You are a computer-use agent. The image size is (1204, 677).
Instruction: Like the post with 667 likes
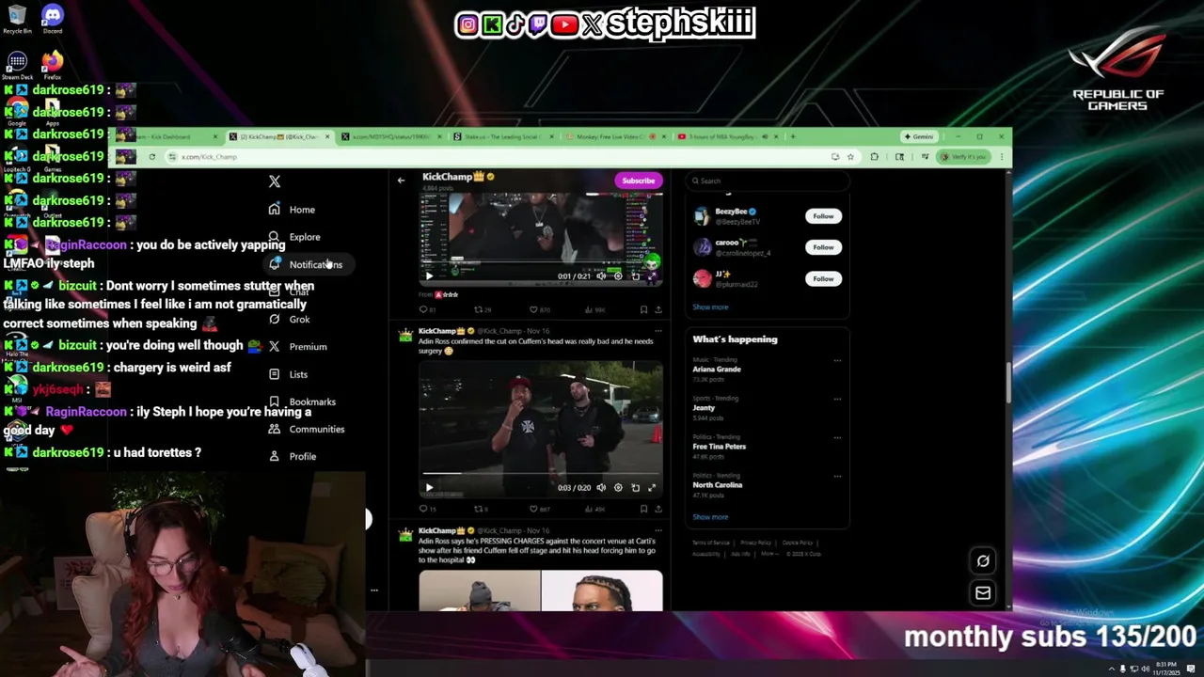(x=540, y=509)
